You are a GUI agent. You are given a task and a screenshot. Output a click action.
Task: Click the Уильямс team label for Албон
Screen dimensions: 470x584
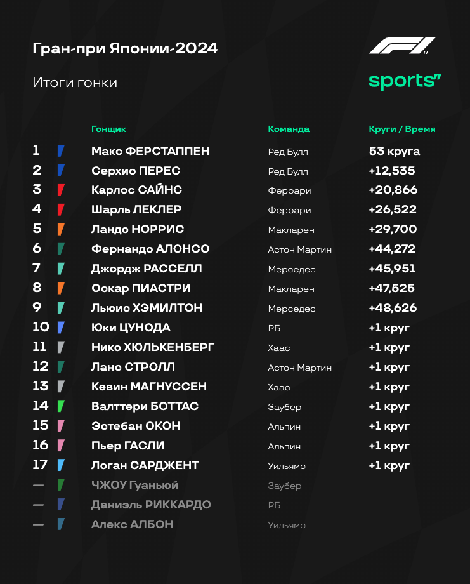click(287, 525)
